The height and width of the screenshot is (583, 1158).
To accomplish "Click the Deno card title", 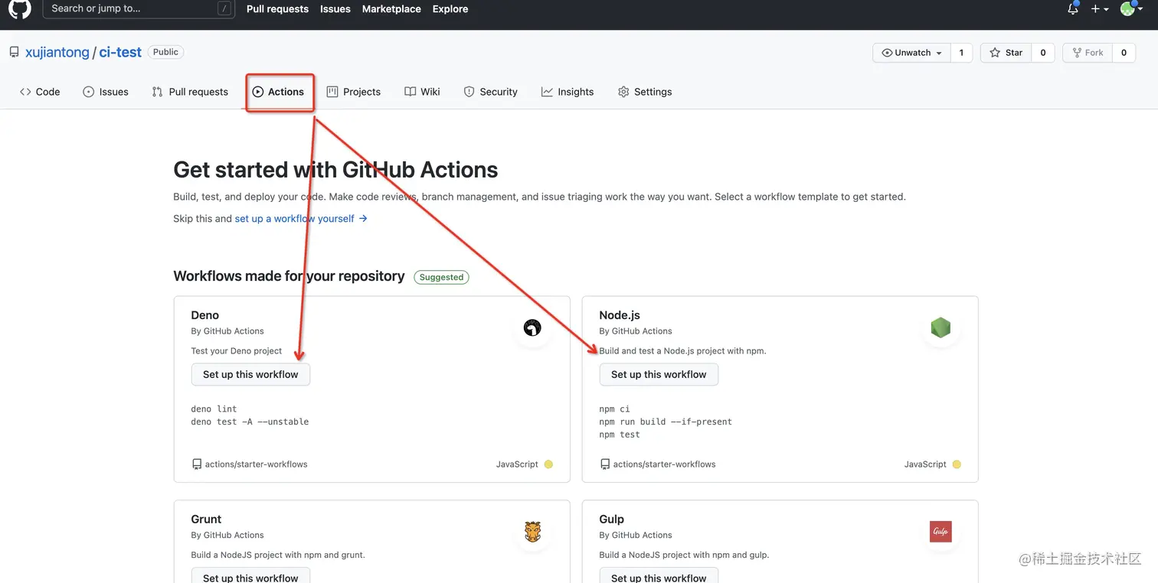I will (205, 315).
